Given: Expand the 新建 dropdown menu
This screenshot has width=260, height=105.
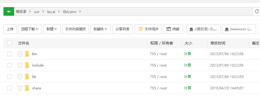Looking at the screenshot, I should [52, 29].
